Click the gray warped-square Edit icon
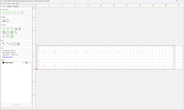The height and width of the screenshot is (110, 184). coord(19,44)
